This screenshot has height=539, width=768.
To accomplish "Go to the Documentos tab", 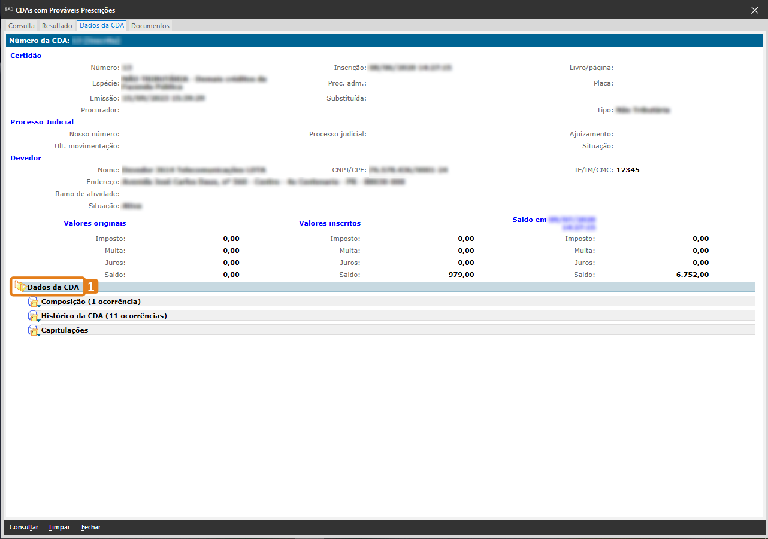I will [x=150, y=26].
